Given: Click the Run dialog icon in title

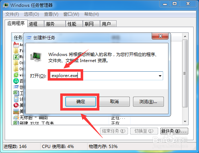Looking at the screenshot, I should [29, 37].
